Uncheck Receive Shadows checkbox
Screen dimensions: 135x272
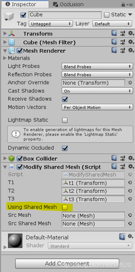tap(65, 99)
